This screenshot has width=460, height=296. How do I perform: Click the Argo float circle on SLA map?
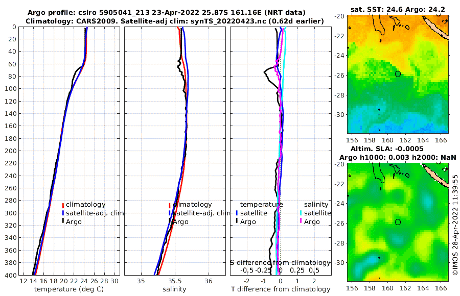coord(398,222)
